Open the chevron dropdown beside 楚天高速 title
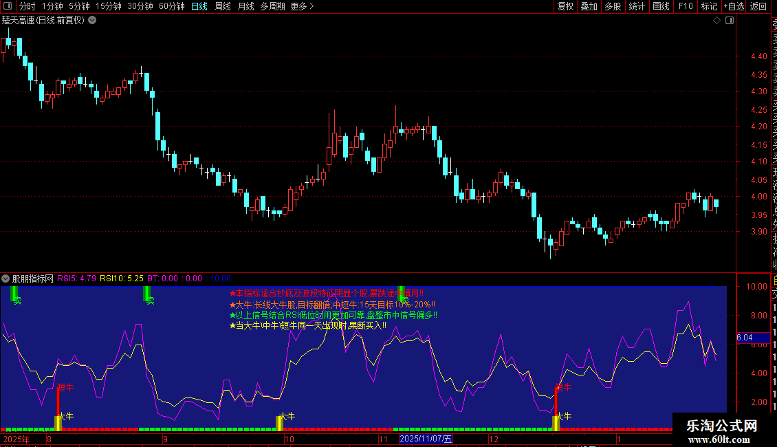777x447 pixels. tap(92, 21)
